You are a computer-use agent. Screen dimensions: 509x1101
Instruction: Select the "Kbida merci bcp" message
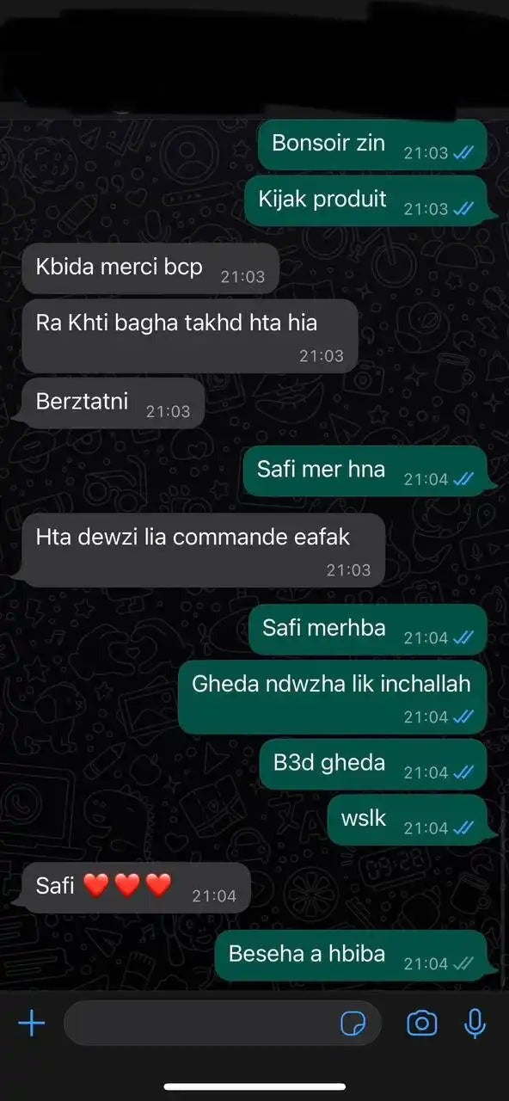click(150, 268)
